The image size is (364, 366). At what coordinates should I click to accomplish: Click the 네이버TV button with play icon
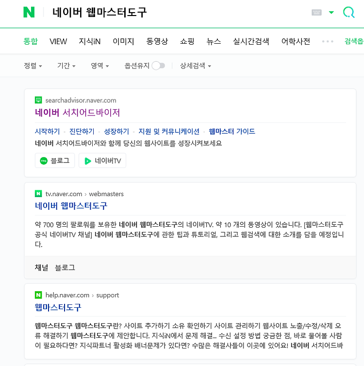click(x=102, y=161)
